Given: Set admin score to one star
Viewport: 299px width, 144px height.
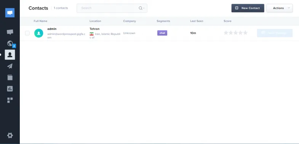Looking at the screenshot, I should (x=226, y=33).
